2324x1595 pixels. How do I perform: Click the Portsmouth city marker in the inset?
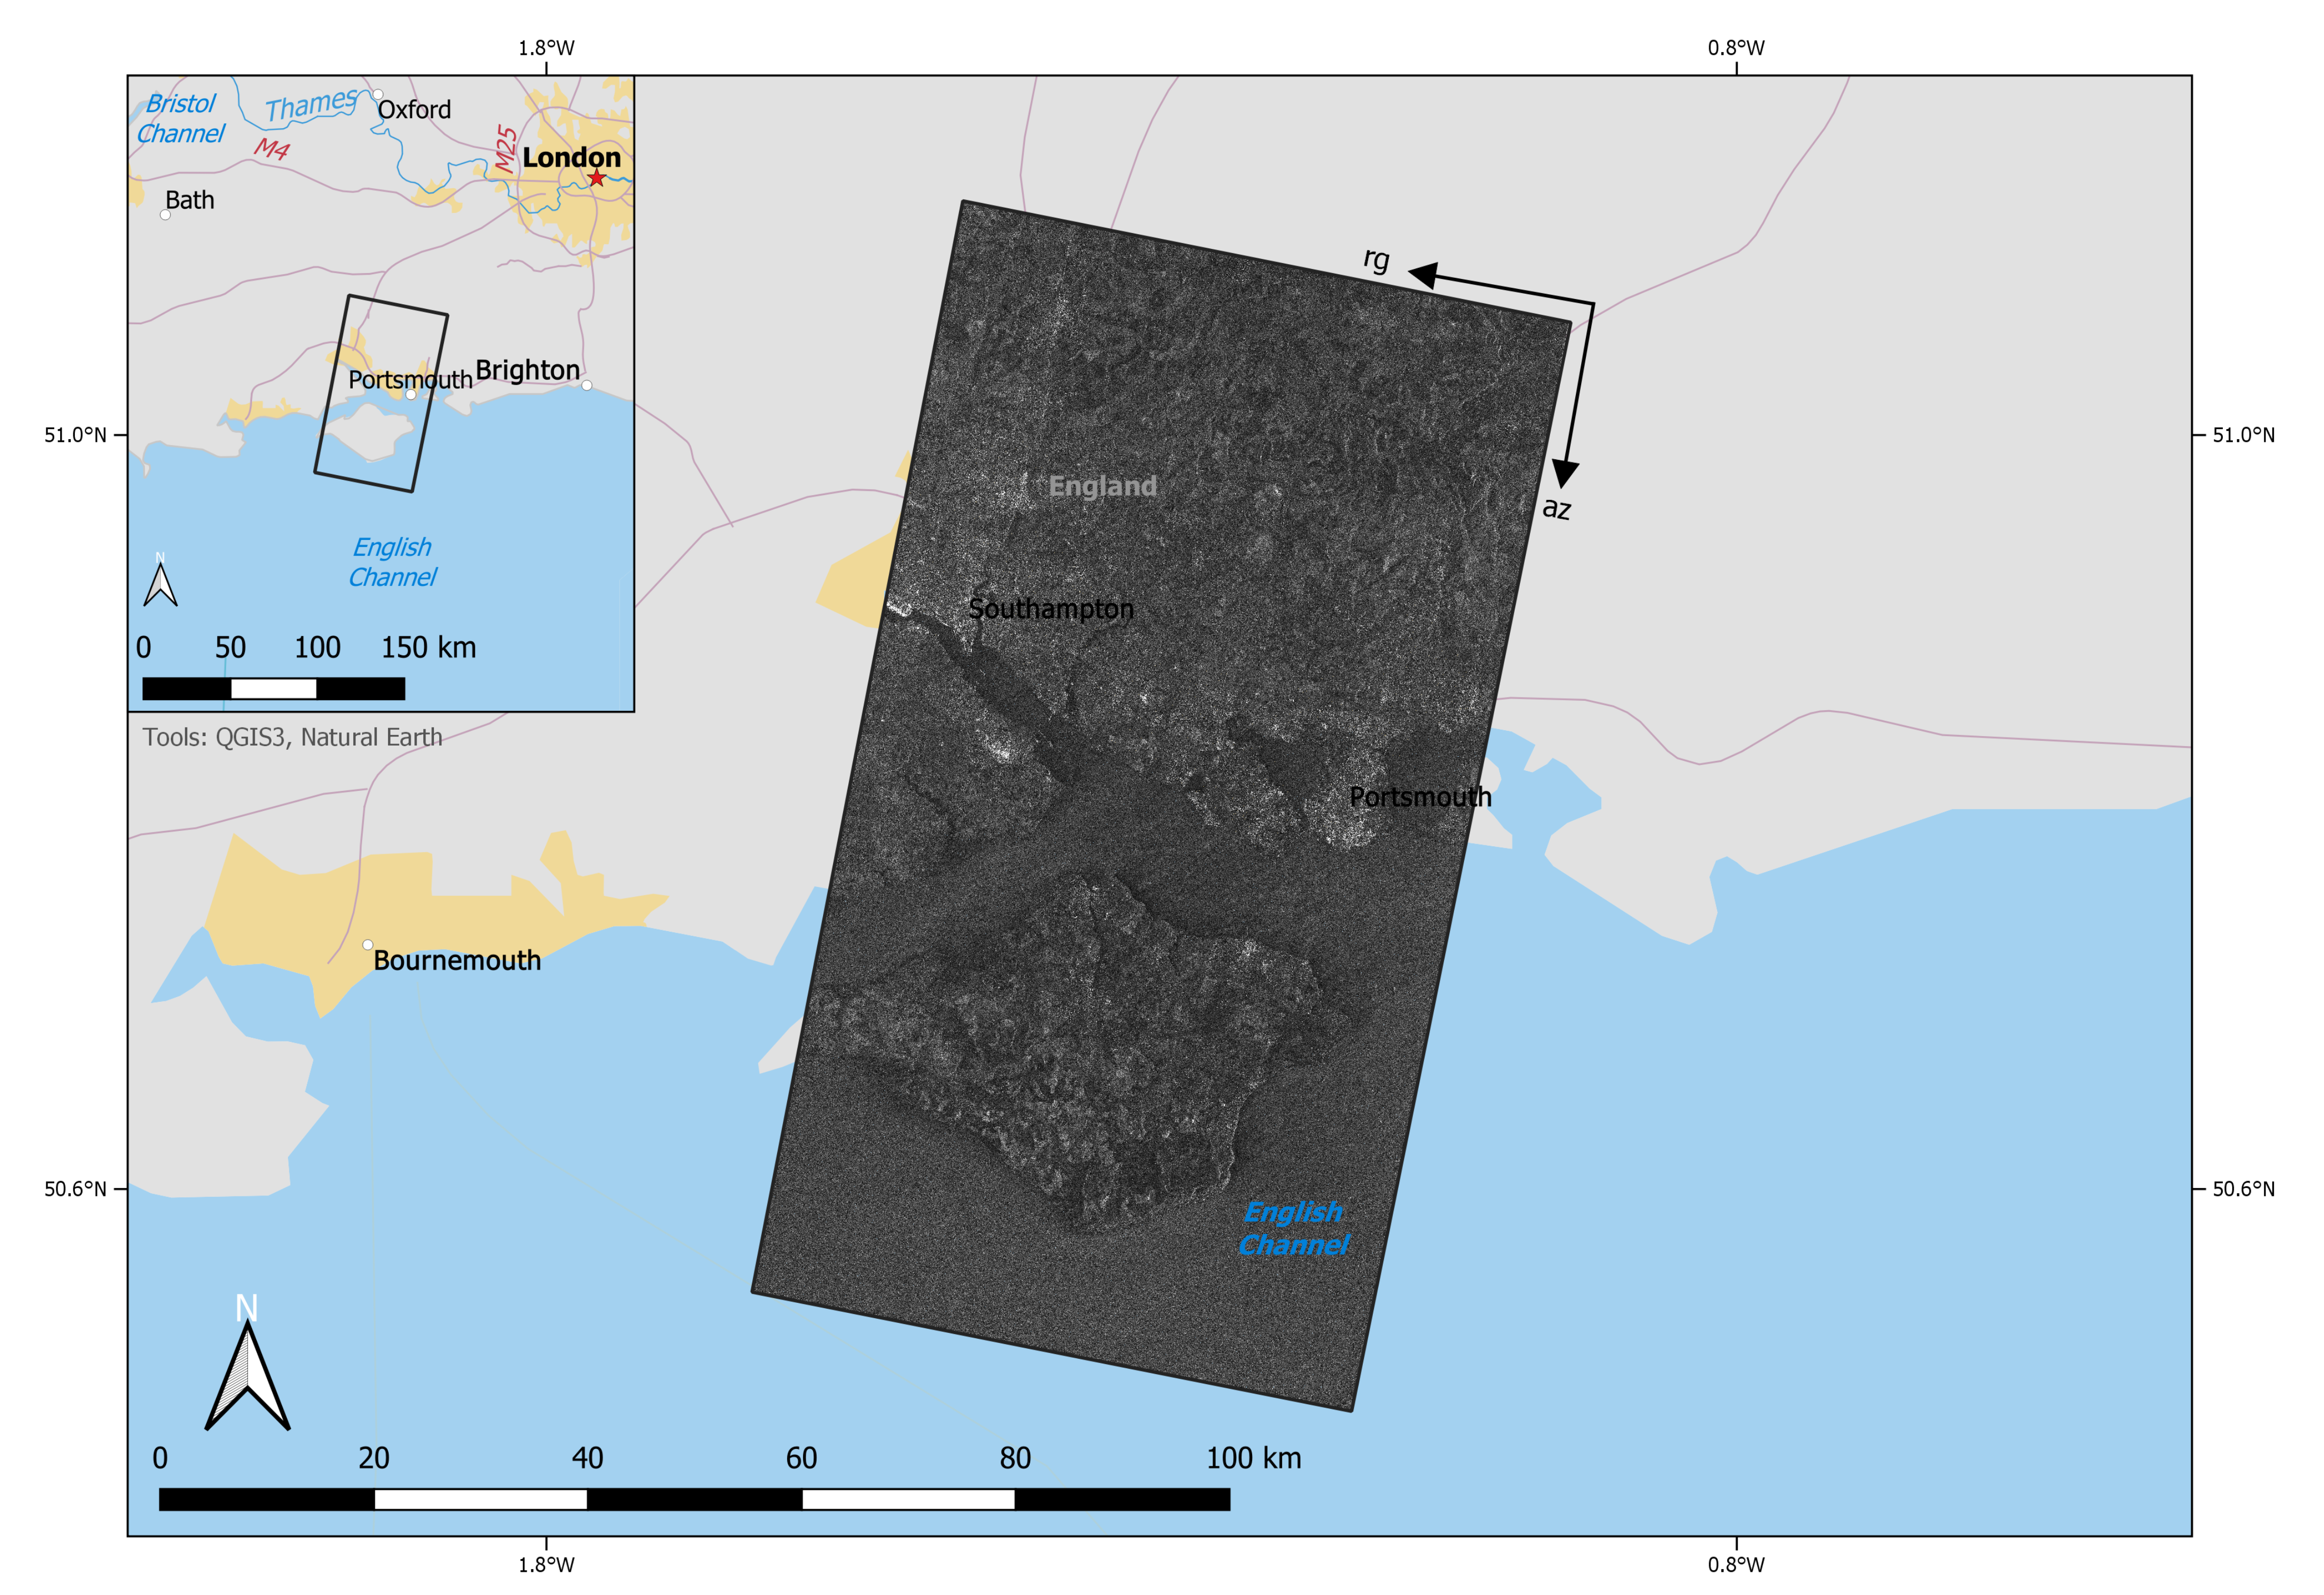[411, 394]
